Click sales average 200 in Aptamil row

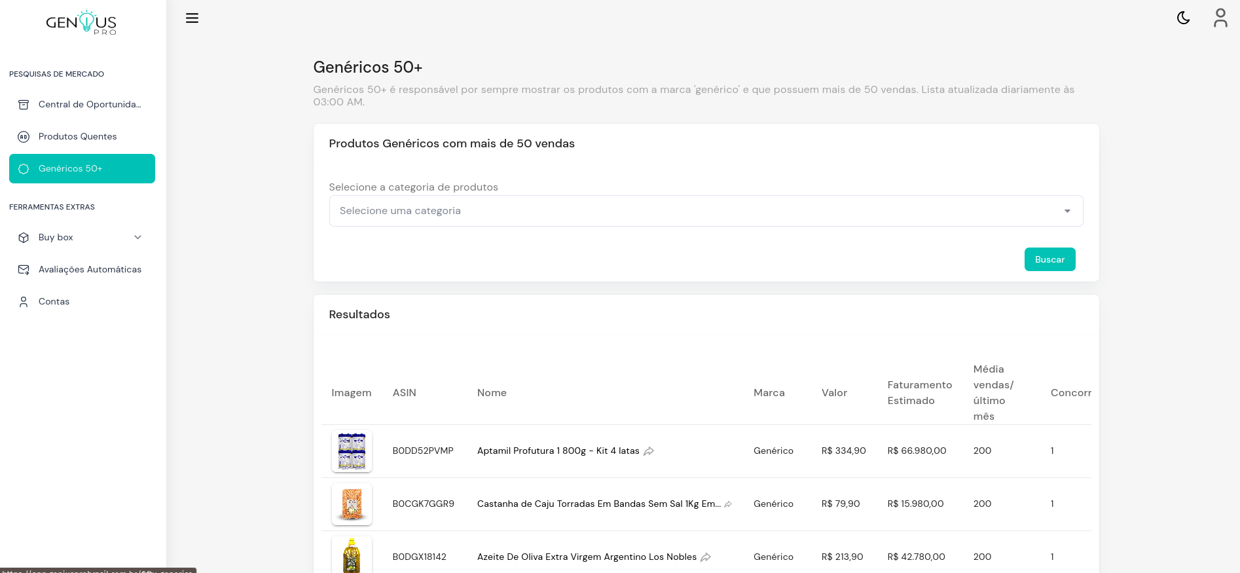pos(982,451)
